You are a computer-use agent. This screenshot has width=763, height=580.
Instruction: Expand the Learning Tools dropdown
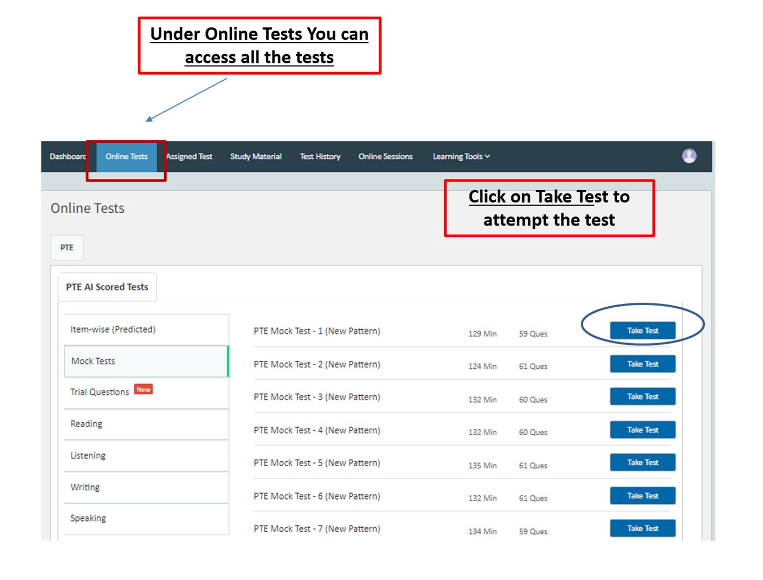pyautogui.click(x=461, y=156)
